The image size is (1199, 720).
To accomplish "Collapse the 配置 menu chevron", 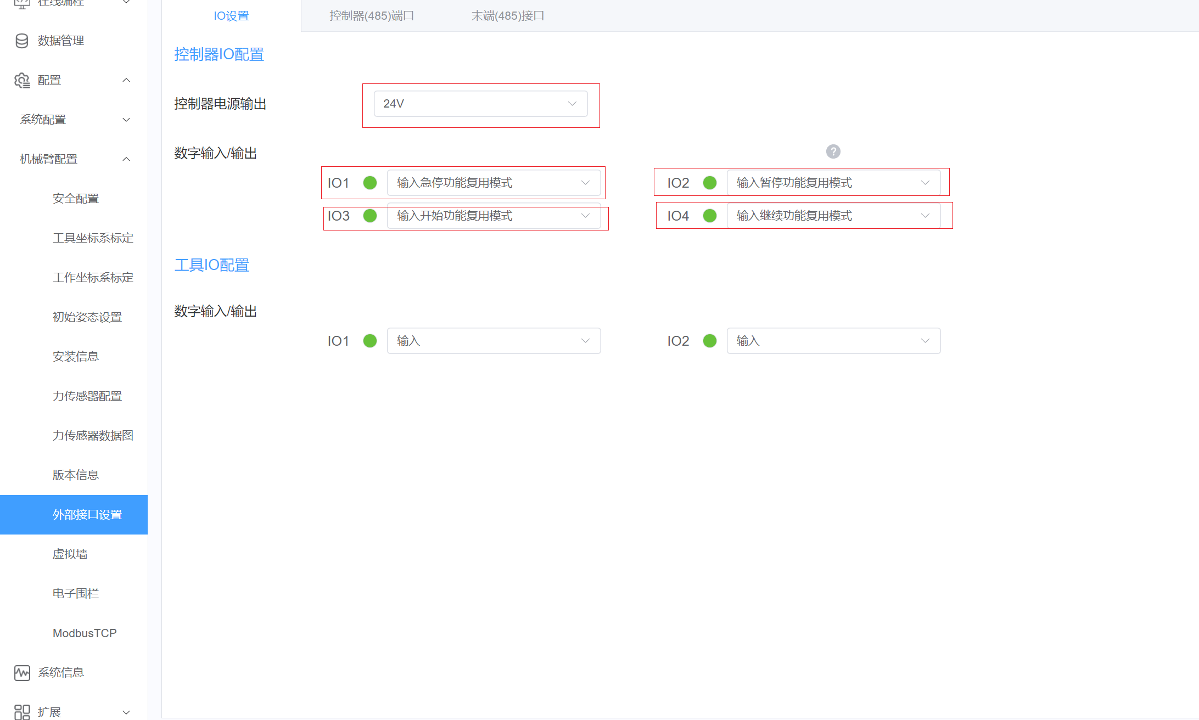I will click(126, 80).
